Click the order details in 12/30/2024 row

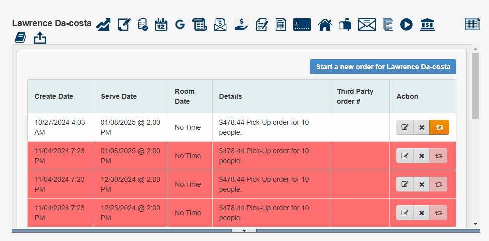[264, 184]
